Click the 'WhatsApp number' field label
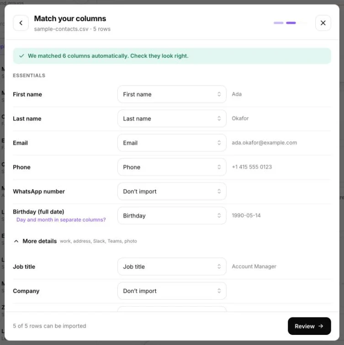 coord(39,191)
